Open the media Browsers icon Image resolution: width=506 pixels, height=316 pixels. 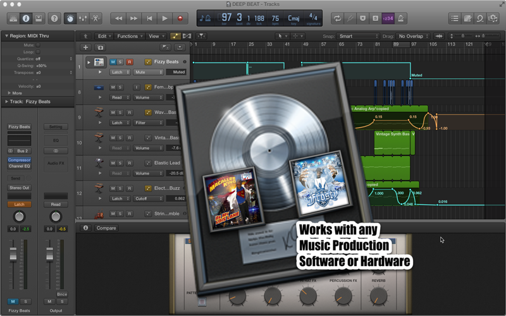point(493,18)
